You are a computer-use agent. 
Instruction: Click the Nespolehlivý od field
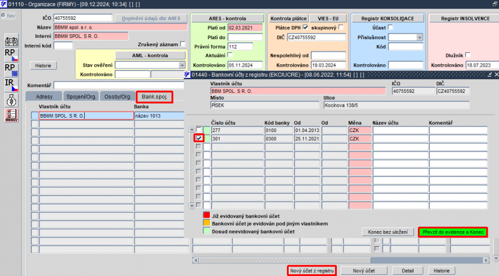tap(329, 55)
